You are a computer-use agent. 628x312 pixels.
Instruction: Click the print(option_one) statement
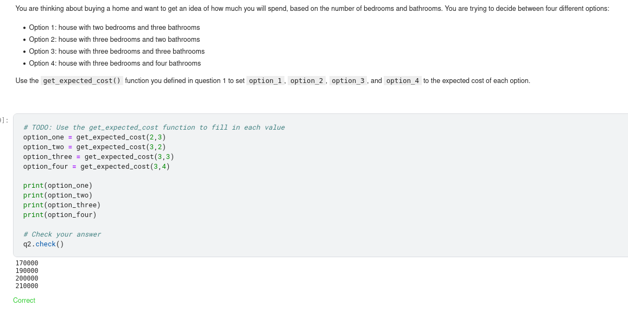(x=58, y=186)
